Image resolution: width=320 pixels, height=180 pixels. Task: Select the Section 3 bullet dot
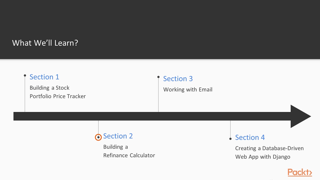[158, 77]
